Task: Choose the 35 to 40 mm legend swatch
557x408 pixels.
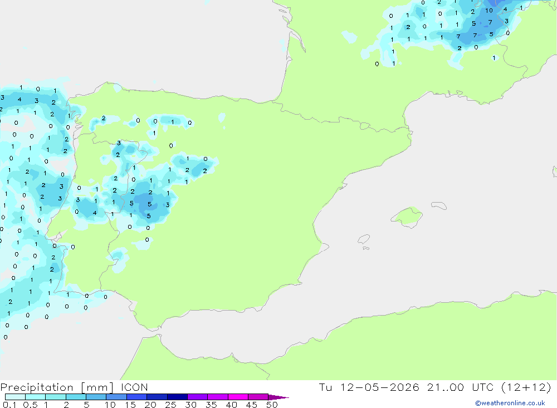Action: point(217,397)
